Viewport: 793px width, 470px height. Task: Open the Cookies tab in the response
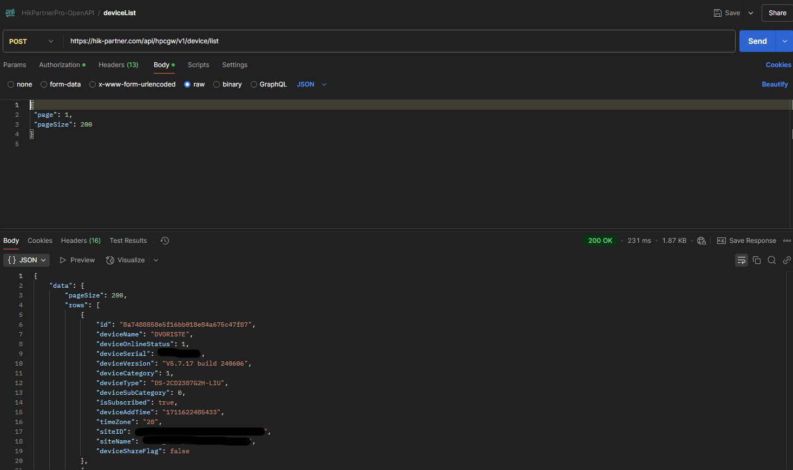pos(40,240)
